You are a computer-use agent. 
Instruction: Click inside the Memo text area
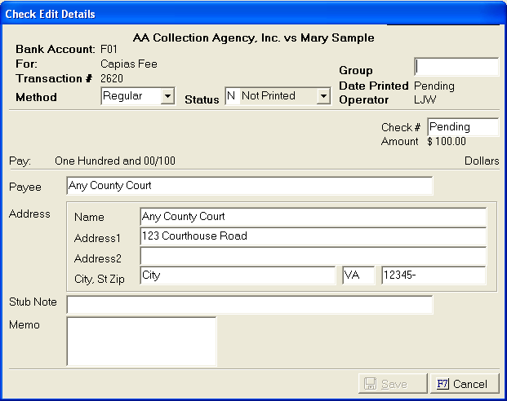[141, 341]
